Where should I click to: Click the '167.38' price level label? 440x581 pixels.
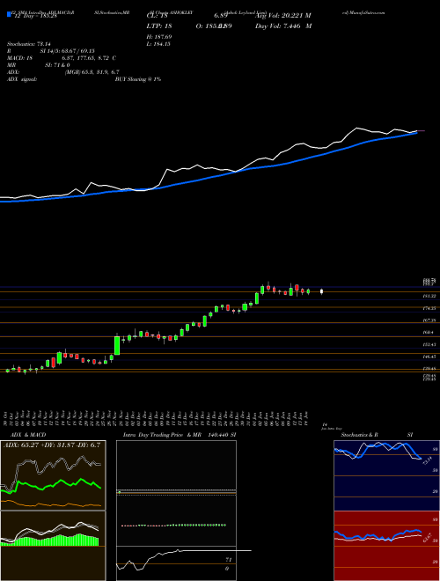pos(429,320)
